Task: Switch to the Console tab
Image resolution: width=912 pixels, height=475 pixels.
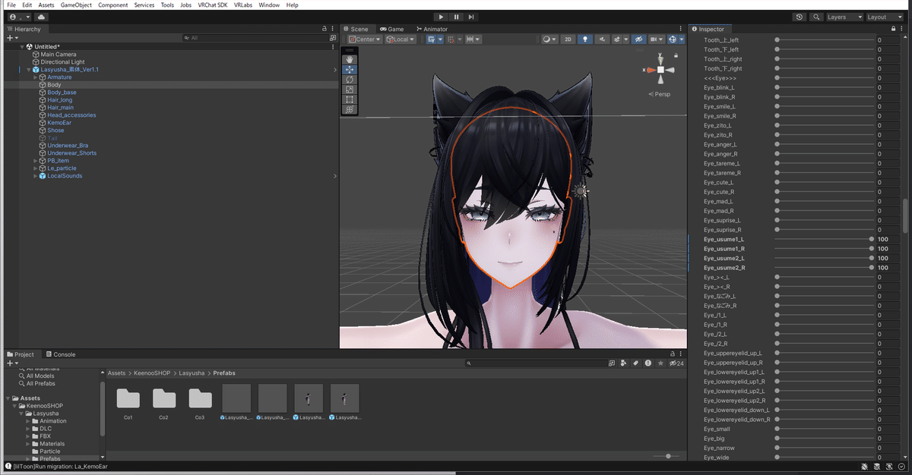Action: click(x=61, y=354)
